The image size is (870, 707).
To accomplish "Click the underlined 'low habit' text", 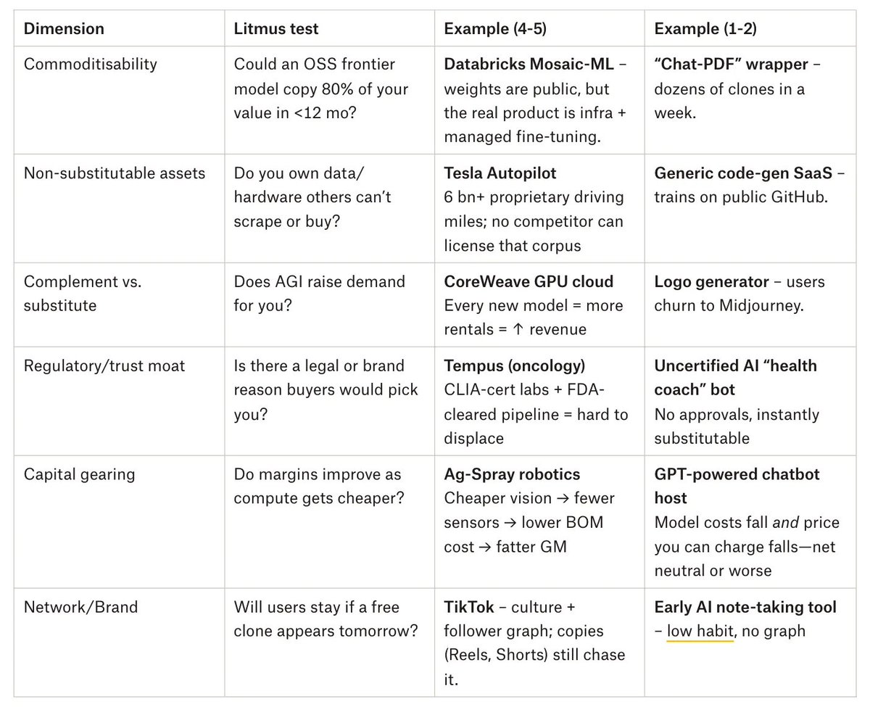I will [700, 631].
